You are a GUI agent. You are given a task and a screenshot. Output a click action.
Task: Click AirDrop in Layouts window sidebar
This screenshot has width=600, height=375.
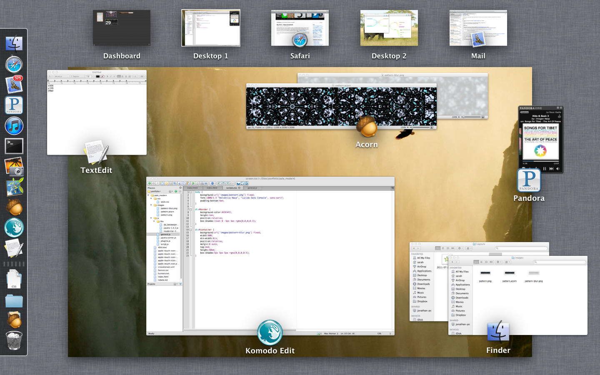coord(420,267)
